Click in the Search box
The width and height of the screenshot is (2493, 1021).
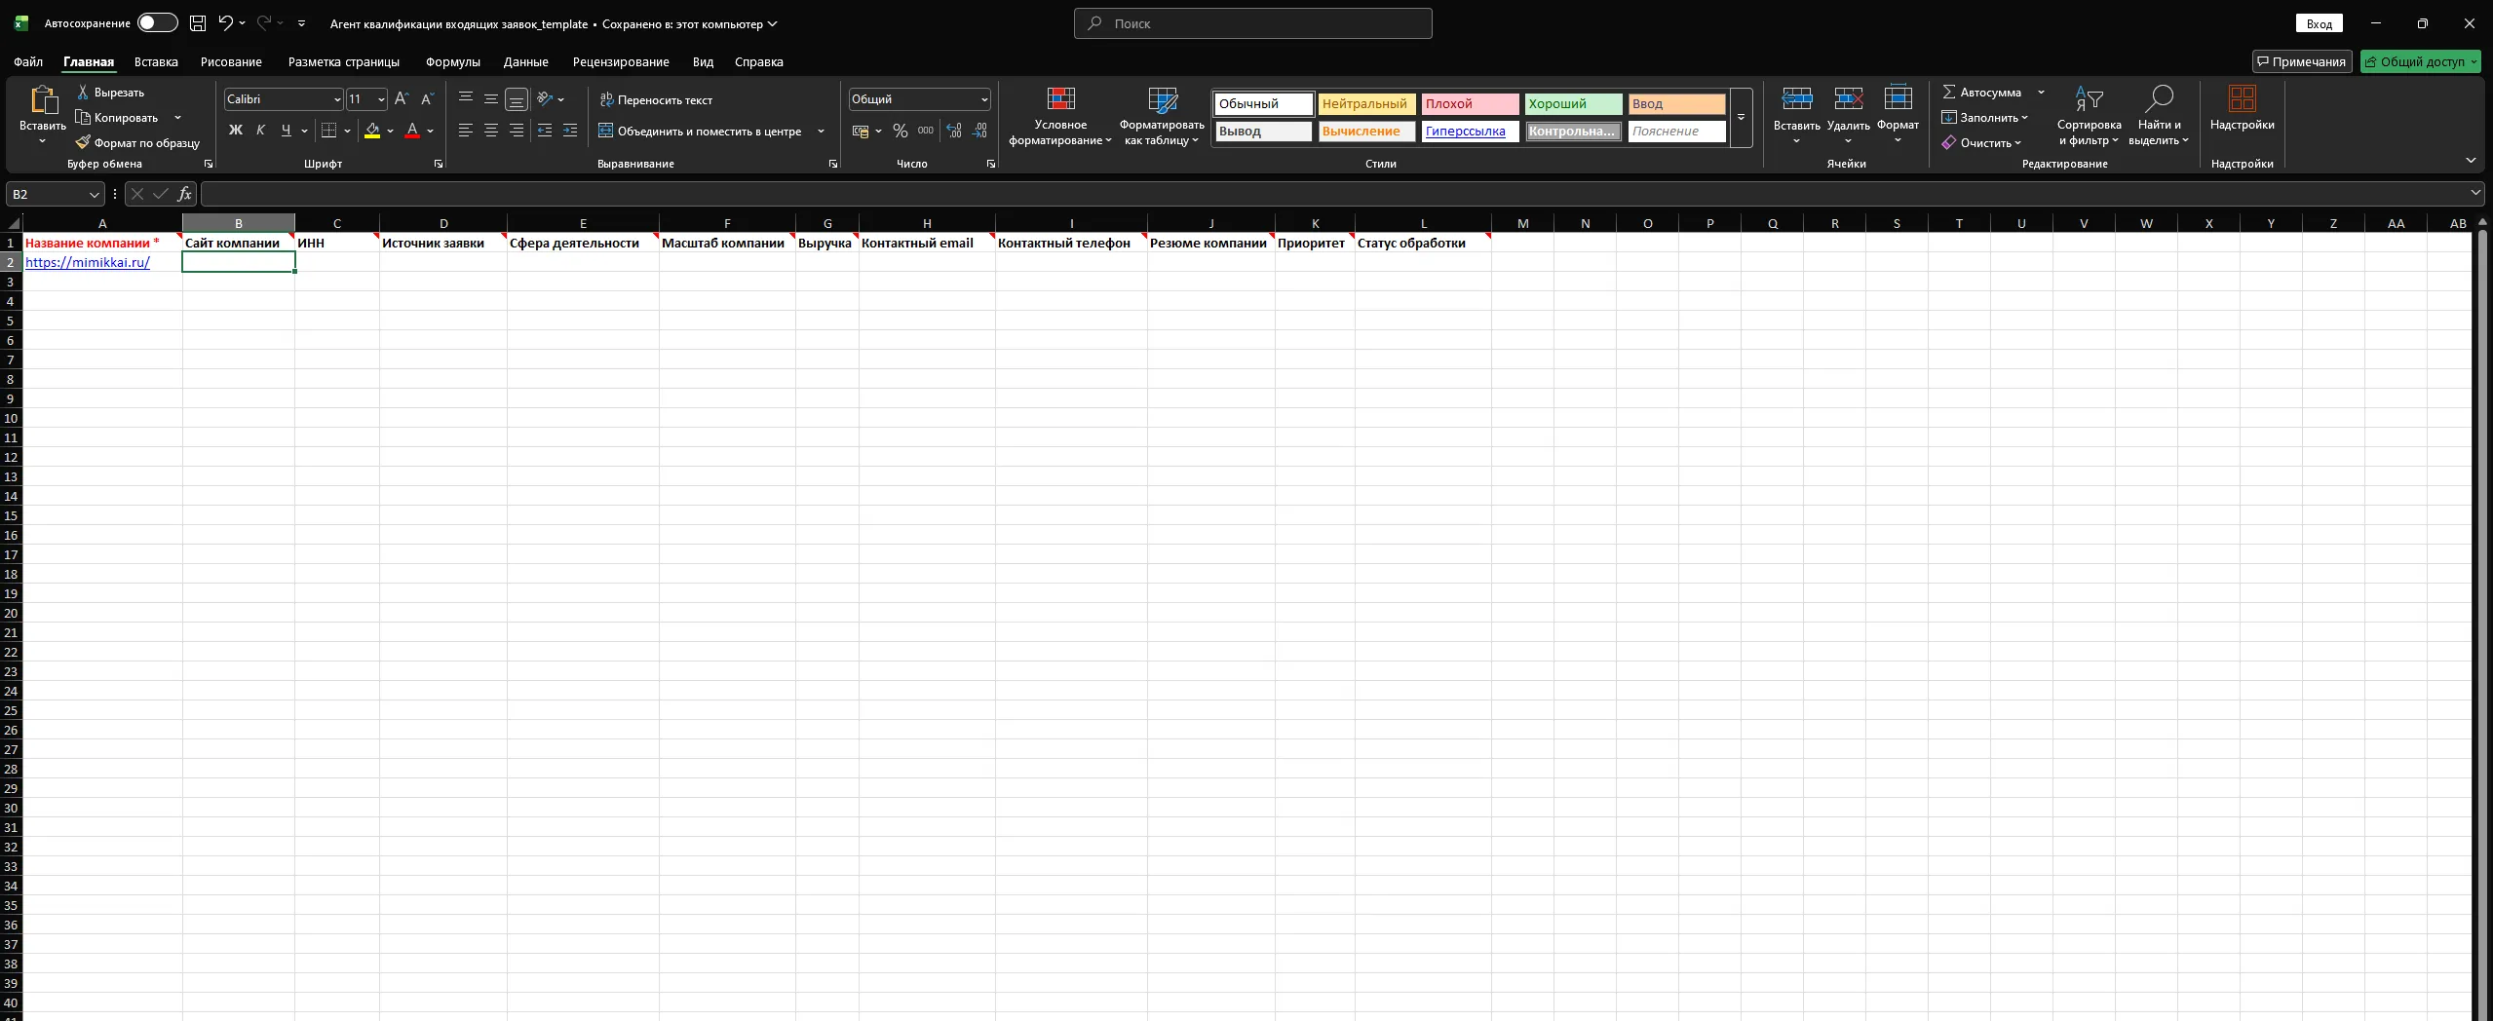click(1252, 23)
